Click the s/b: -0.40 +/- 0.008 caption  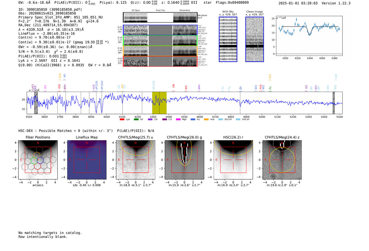point(87,185)
